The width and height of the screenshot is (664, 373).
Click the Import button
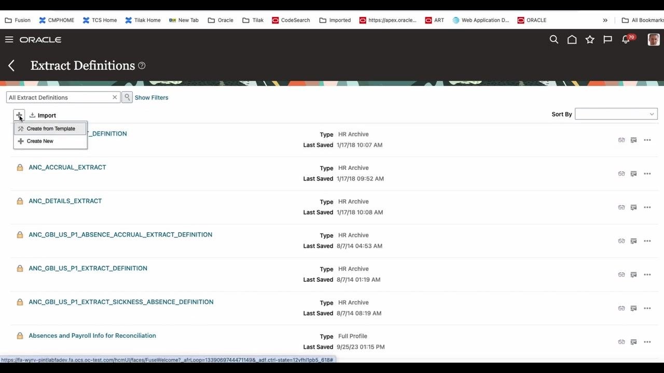[43, 115]
